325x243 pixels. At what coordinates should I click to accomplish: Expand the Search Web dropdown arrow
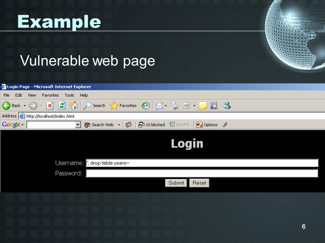coord(119,125)
